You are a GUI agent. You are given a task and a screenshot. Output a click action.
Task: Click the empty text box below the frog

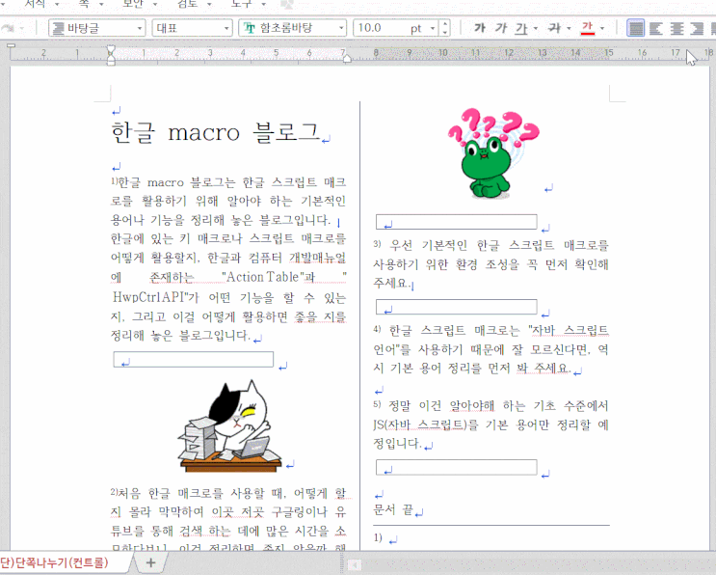tap(456, 222)
